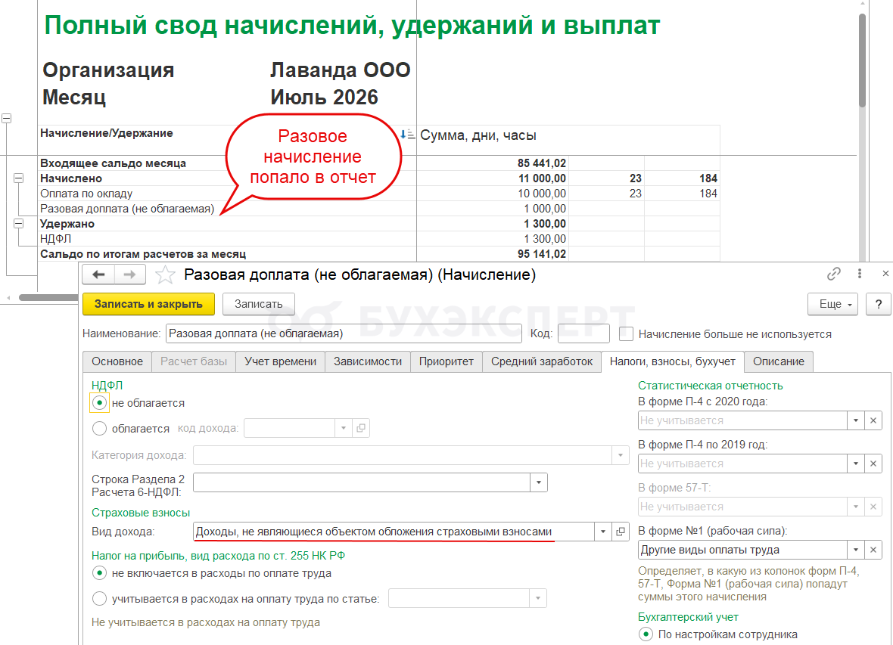This screenshot has height=645, width=893.
Task: Go forward with the right arrow button
Action: click(130, 274)
